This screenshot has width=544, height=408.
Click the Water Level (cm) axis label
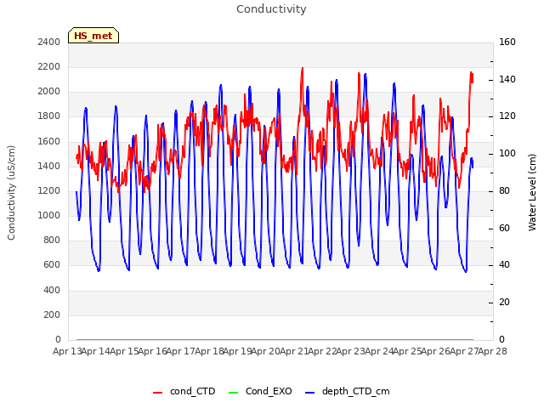[x=532, y=193]
